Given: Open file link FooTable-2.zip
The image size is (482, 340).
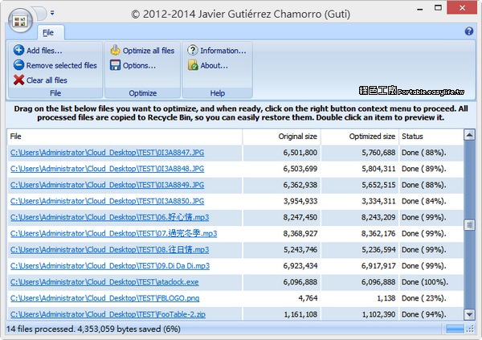Looking at the screenshot, I should pyautogui.click(x=108, y=314).
